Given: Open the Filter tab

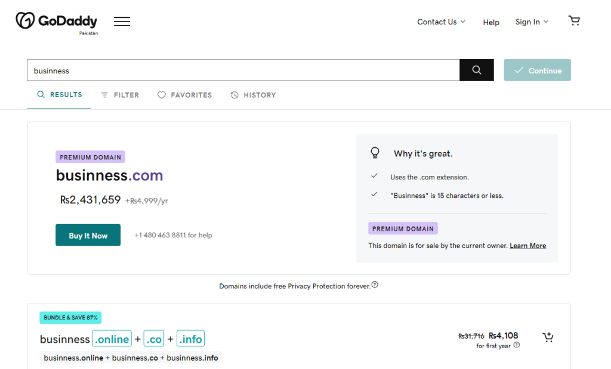Looking at the screenshot, I should click(120, 95).
